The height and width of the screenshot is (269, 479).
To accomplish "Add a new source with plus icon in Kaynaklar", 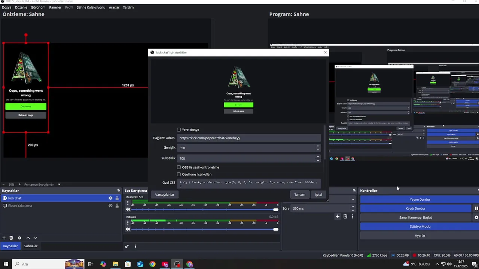I will pos(4,238).
